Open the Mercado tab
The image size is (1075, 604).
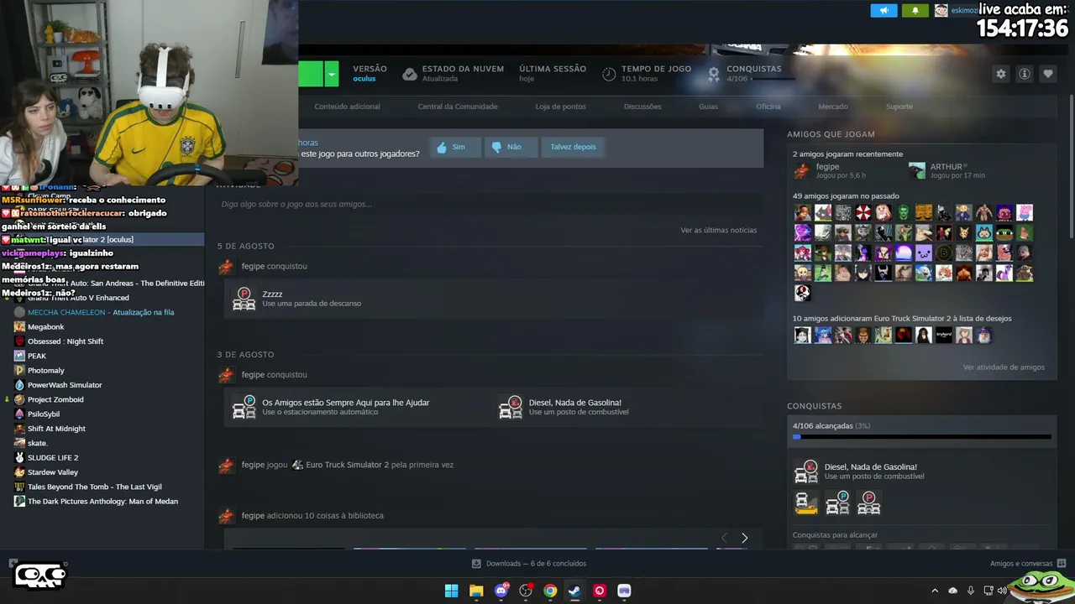[833, 107]
